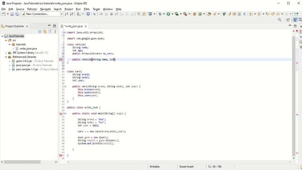Expand the gson-2.6.2.jar node
The width and height of the screenshot is (302, 170).
pos(9,61)
